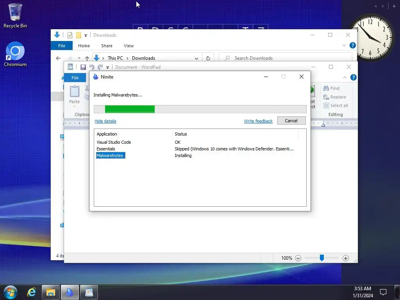Go back using the Explorer back arrow
This screenshot has height=300, width=400.
pyautogui.click(x=58, y=58)
